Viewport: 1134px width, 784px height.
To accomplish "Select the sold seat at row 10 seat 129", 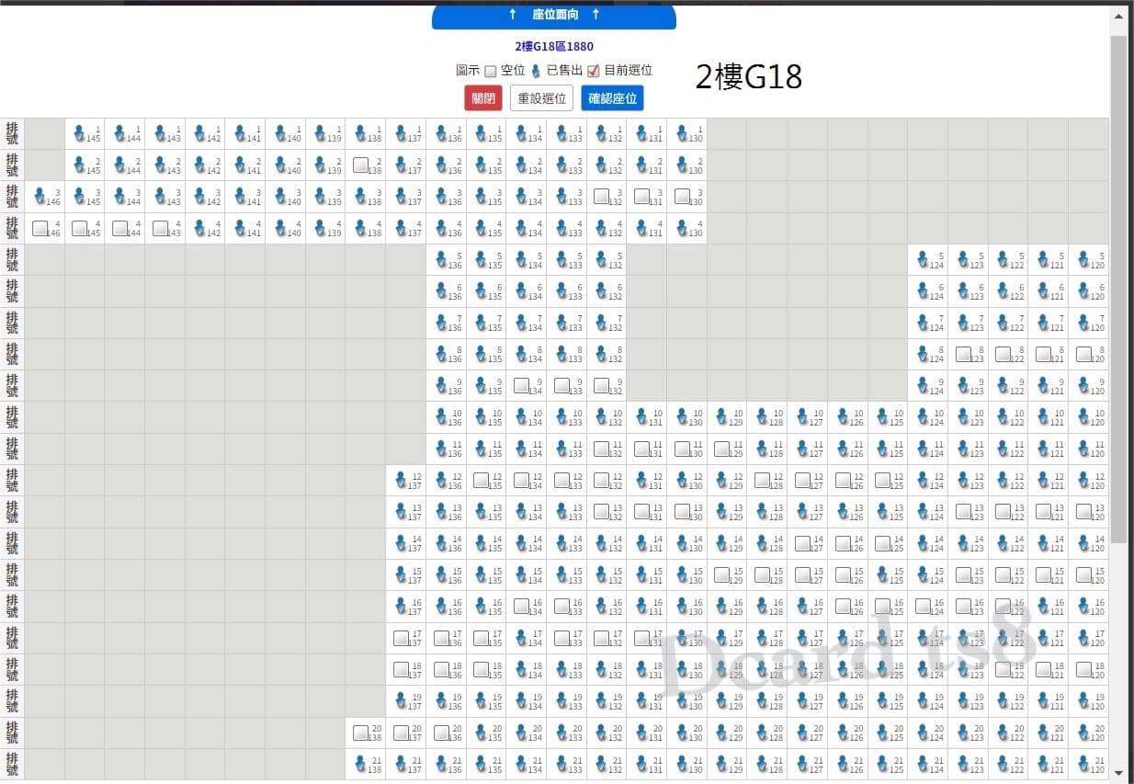I will (x=722, y=416).
